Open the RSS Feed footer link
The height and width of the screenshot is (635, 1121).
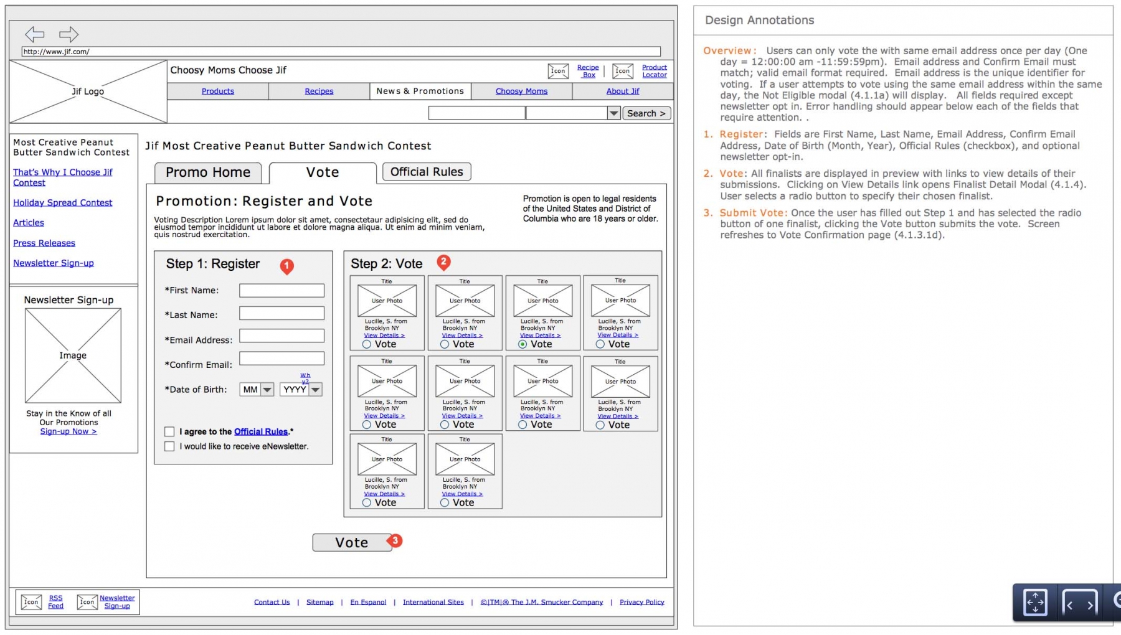coord(55,602)
